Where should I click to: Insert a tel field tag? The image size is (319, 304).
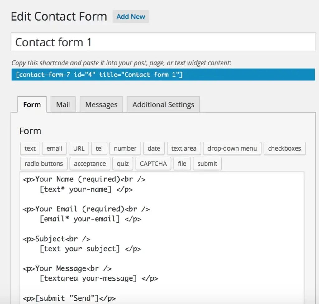click(99, 148)
